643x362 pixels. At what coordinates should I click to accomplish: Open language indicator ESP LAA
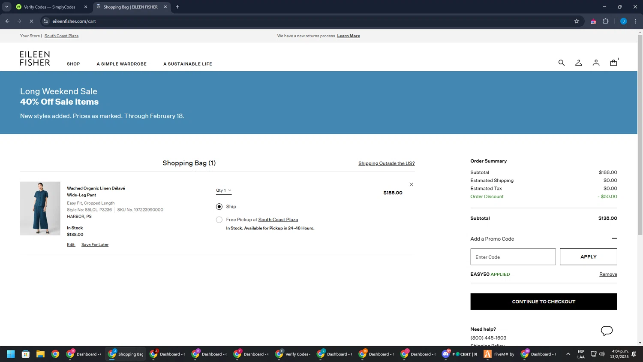(581, 354)
